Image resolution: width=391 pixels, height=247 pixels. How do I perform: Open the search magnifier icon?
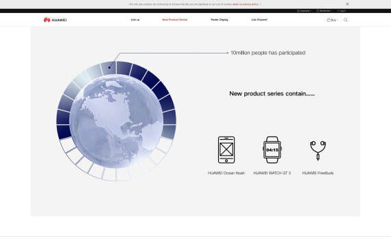tap(345, 20)
